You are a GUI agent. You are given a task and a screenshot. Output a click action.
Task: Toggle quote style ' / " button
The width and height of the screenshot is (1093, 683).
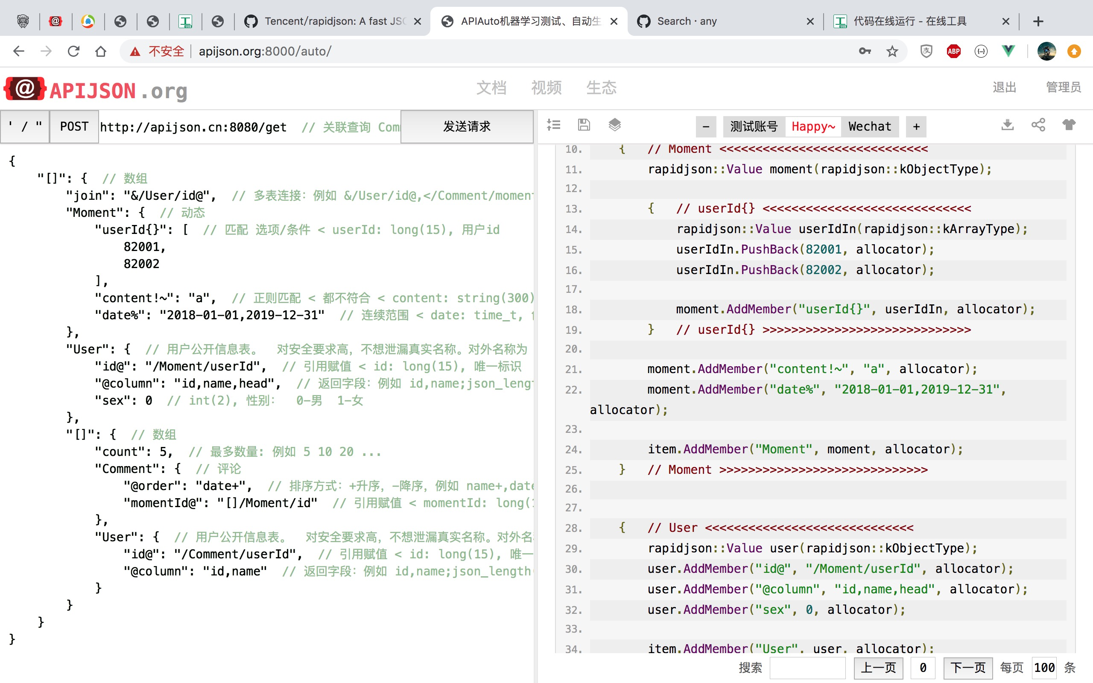[x=25, y=127]
